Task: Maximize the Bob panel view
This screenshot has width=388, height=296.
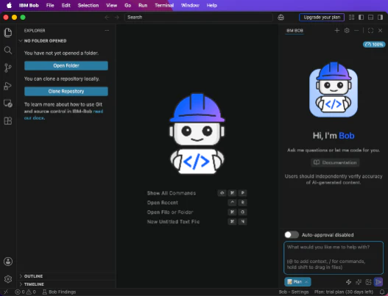Action: (x=370, y=30)
